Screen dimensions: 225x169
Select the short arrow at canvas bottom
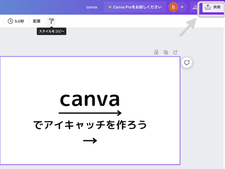(x=90, y=140)
